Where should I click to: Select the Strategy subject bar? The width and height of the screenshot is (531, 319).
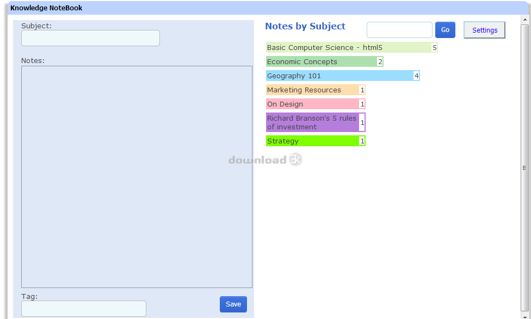tap(312, 141)
